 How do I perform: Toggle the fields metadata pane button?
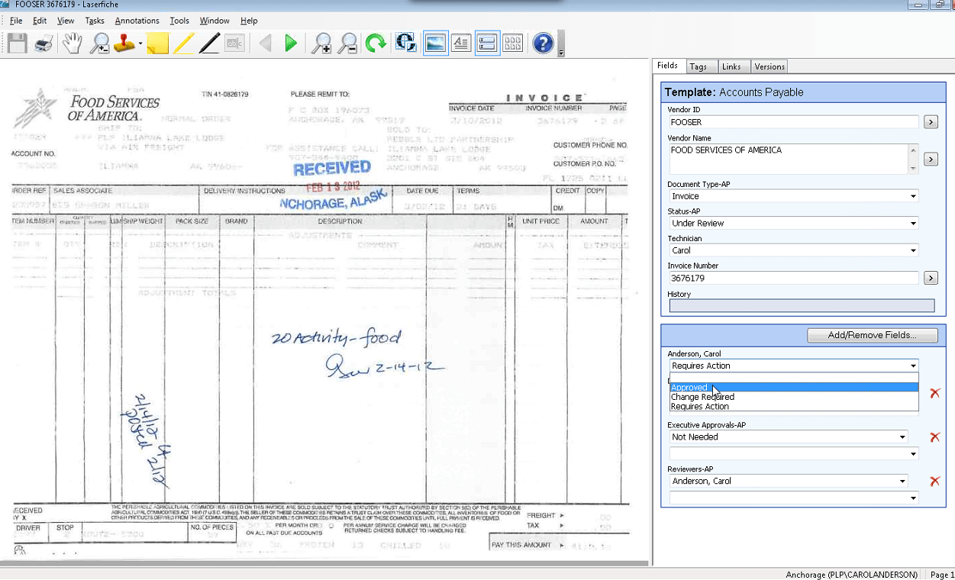click(x=487, y=43)
